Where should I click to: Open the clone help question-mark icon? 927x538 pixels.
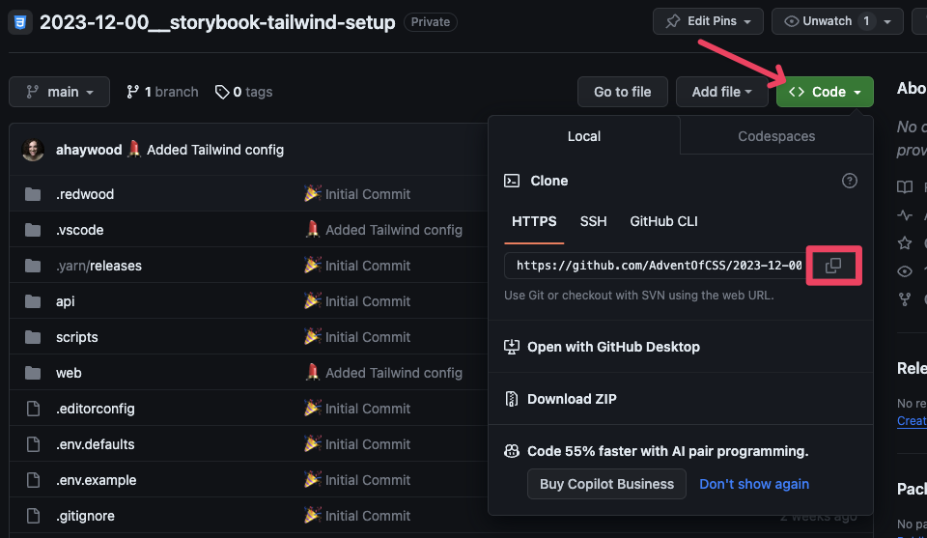tap(849, 181)
